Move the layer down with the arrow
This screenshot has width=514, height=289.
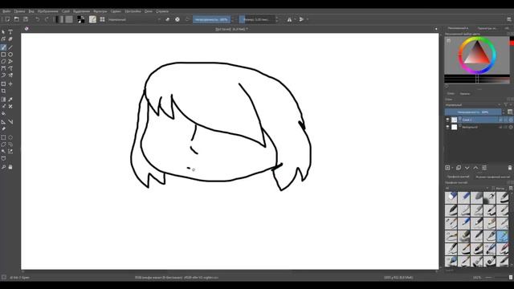coord(467,168)
